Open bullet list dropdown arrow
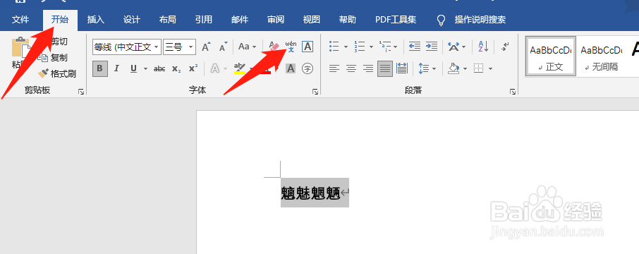The height and width of the screenshot is (254, 639). point(346,47)
